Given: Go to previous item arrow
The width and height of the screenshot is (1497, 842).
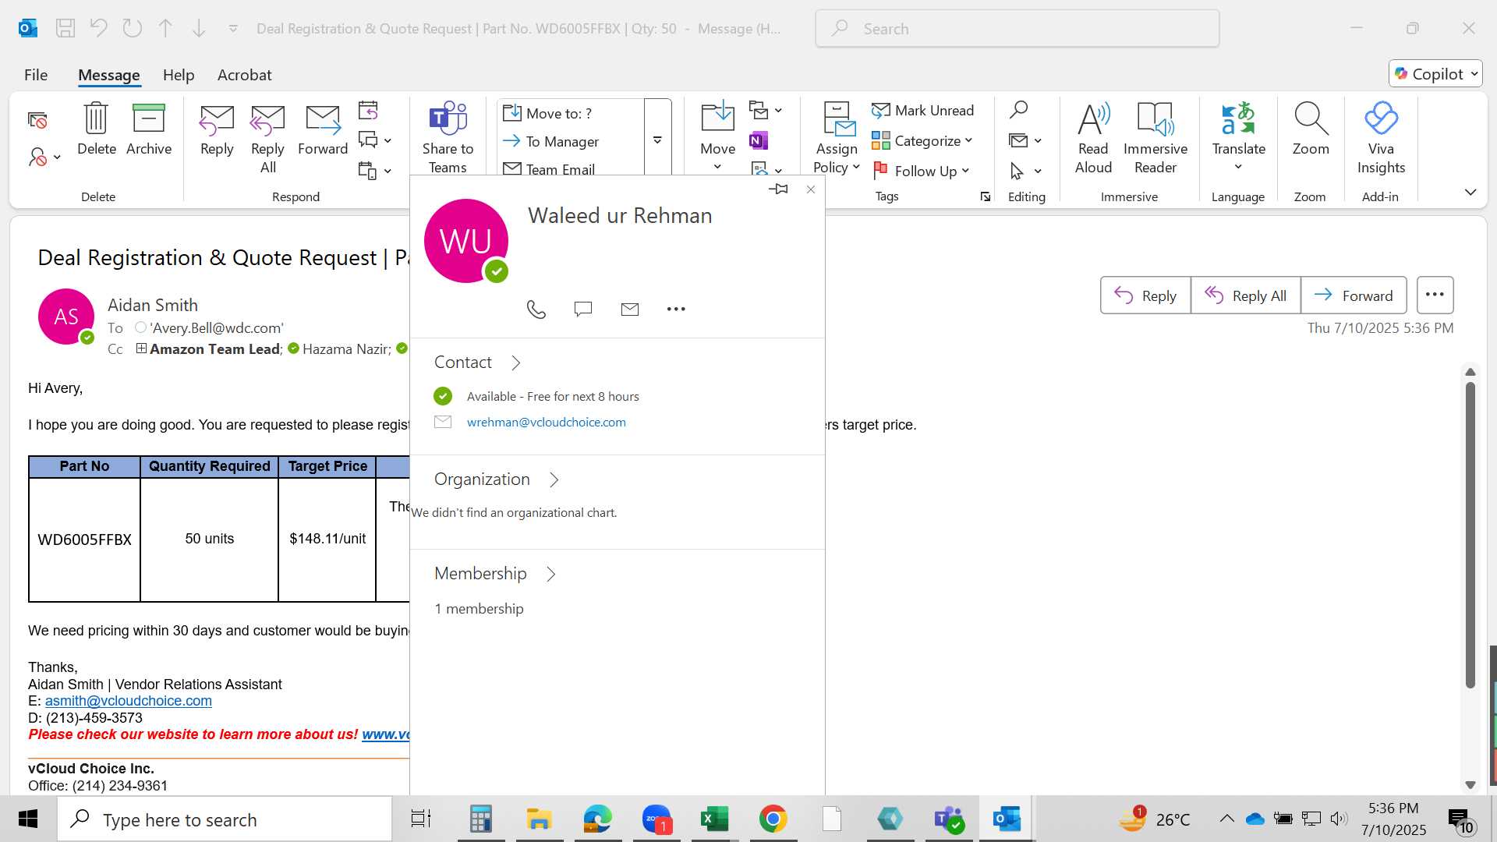Looking at the screenshot, I should click(165, 29).
